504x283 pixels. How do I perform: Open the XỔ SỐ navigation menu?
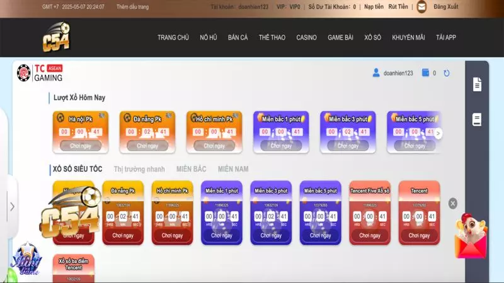pos(372,38)
